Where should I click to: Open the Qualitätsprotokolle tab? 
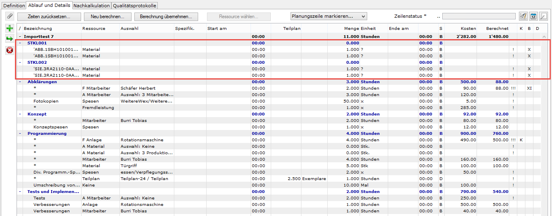(134, 6)
